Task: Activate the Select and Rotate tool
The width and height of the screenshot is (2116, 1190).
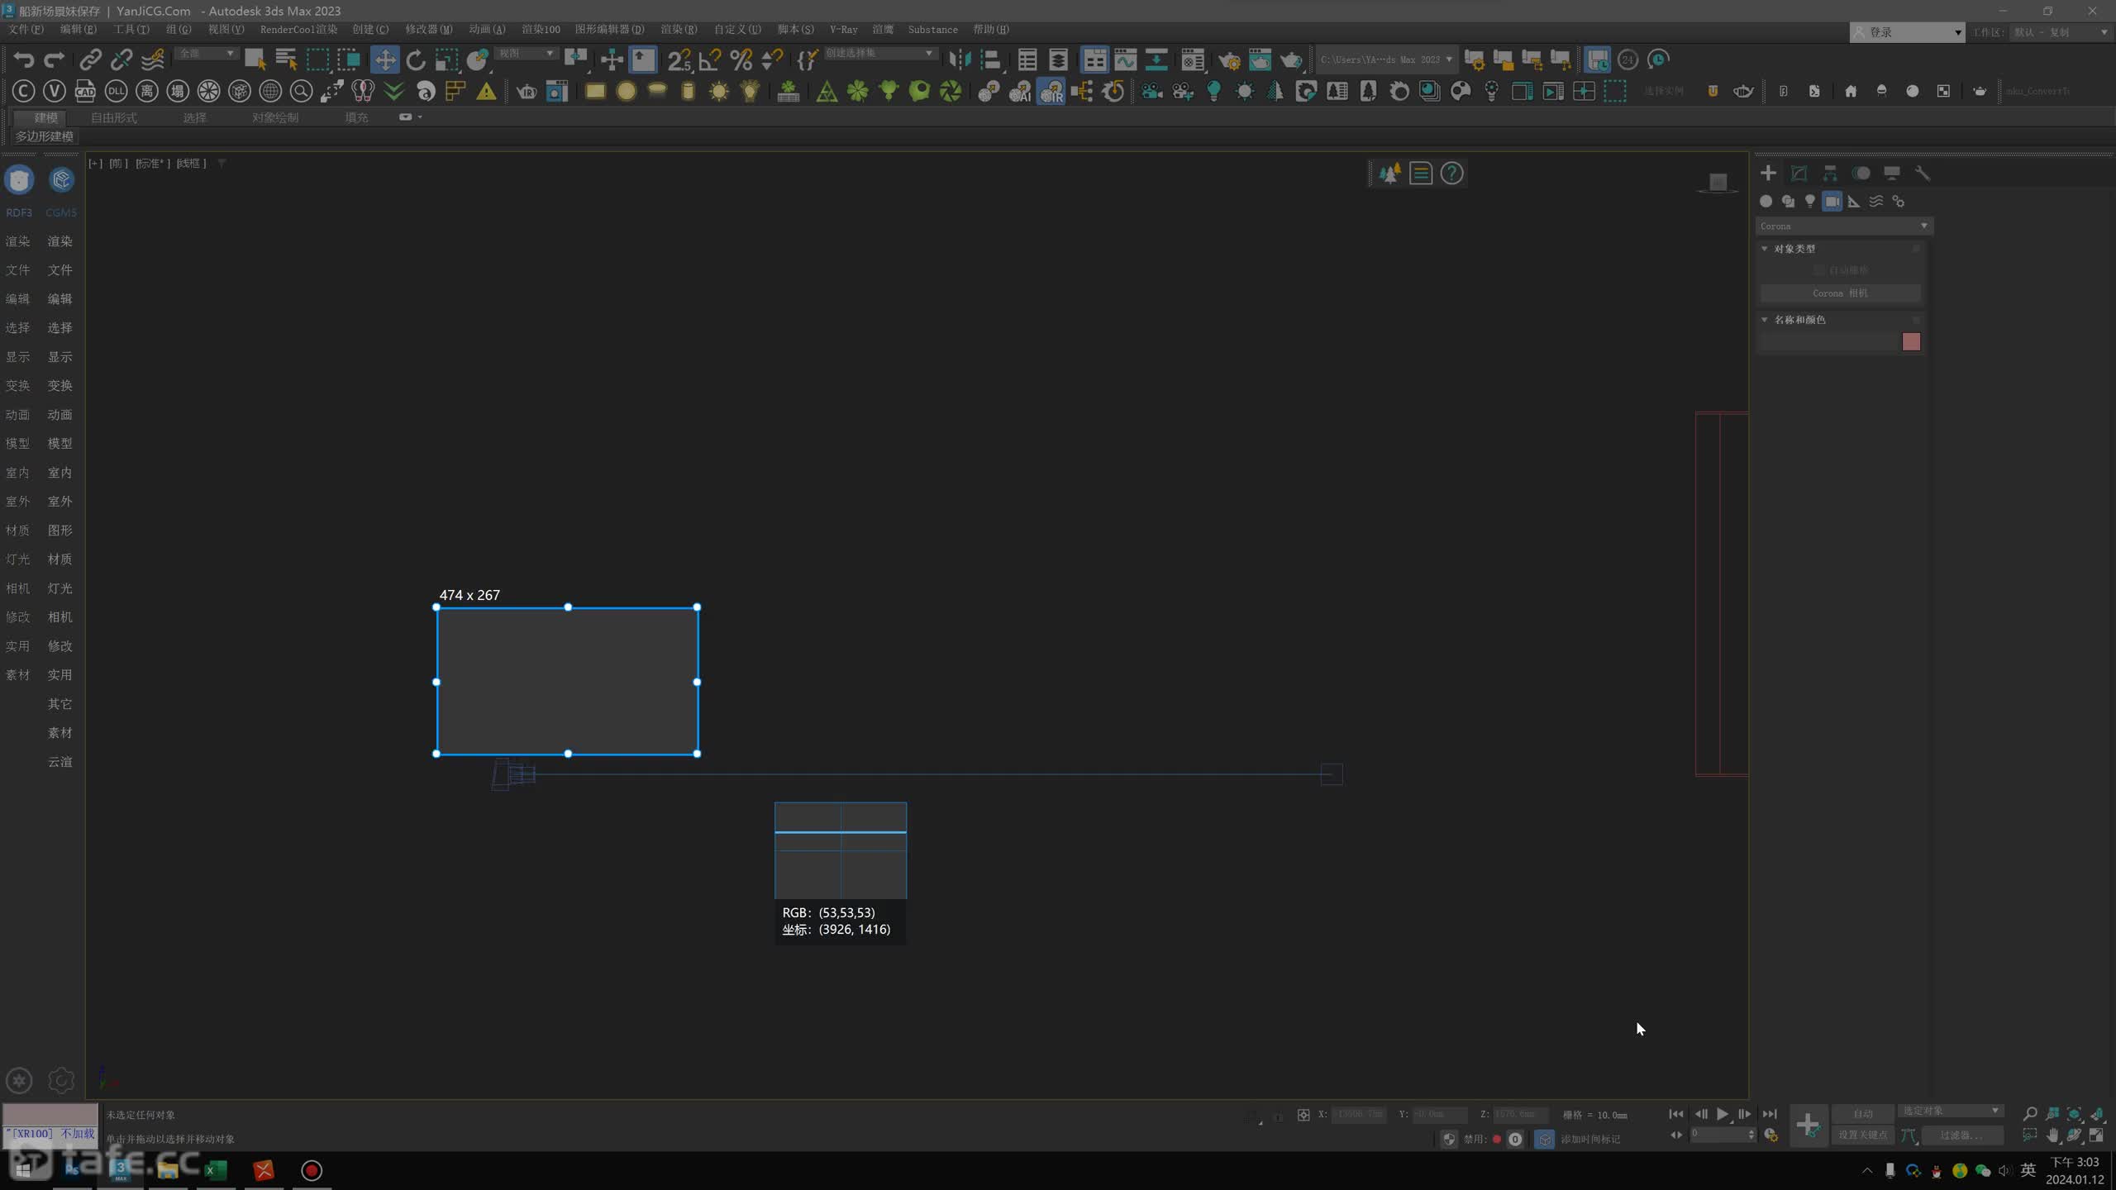Action: coord(416,59)
